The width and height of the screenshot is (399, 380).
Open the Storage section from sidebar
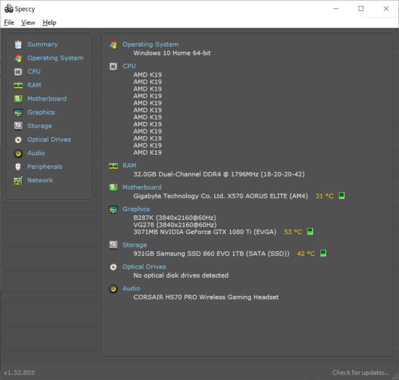40,126
